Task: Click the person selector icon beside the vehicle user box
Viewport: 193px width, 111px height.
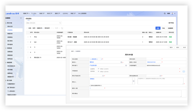Action: click(x=133, y=81)
